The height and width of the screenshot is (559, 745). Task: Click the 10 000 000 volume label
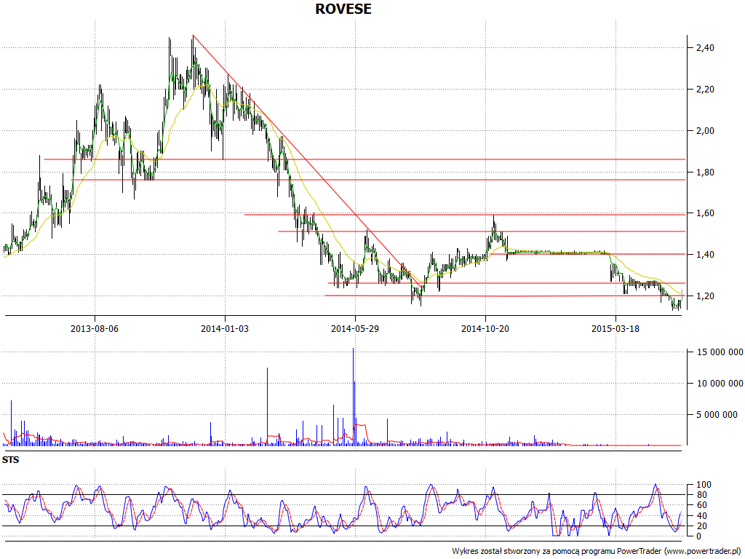coord(720,383)
